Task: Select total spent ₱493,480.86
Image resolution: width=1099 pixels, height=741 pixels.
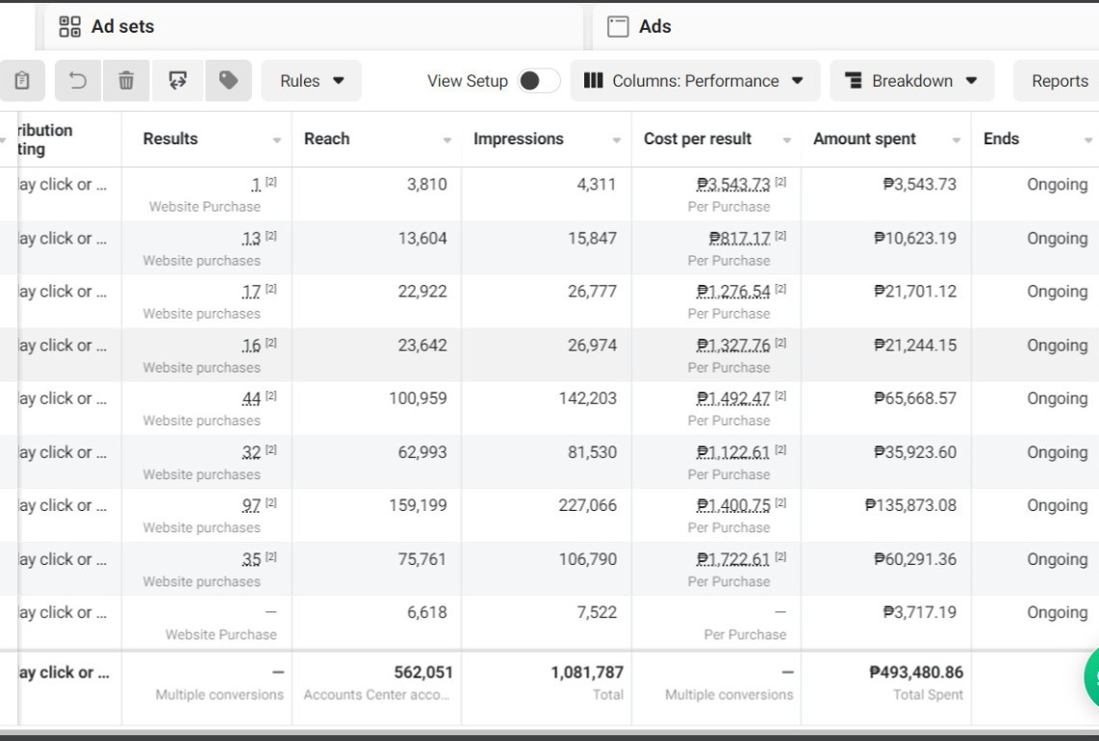Action: [916, 673]
